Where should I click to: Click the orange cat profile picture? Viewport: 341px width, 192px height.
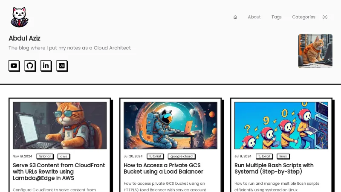315,51
